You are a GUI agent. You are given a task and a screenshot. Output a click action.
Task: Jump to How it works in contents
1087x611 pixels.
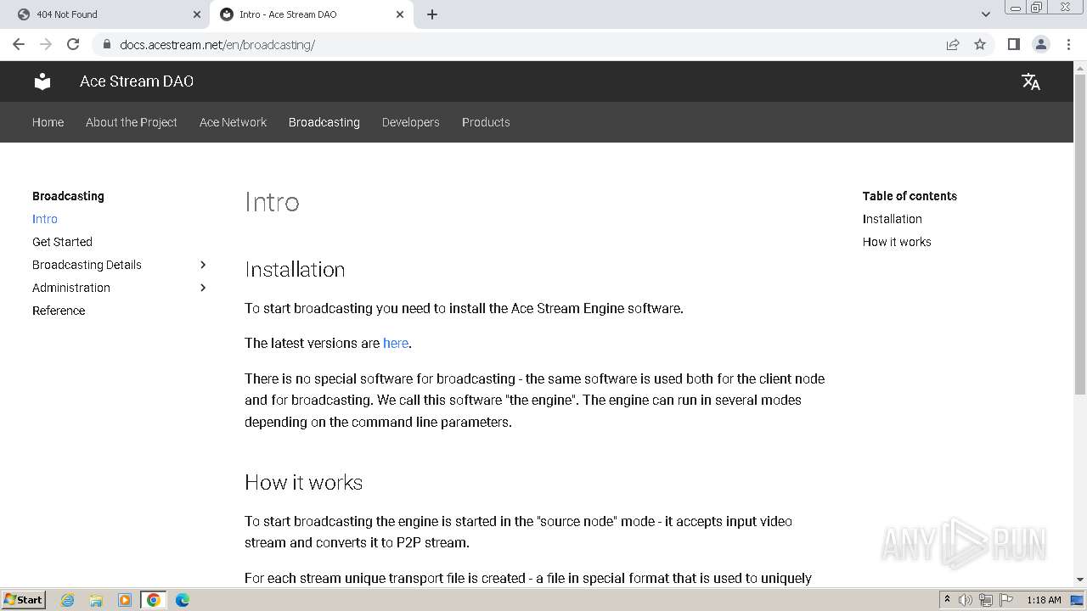click(x=897, y=242)
